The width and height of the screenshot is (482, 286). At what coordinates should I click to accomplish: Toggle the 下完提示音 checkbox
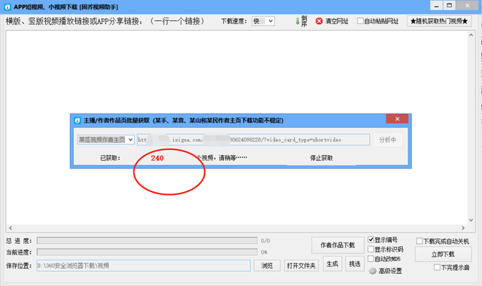click(437, 268)
